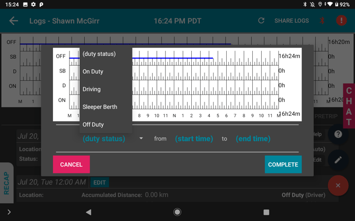355x221 pixels.
Task: Tap Android recent apps square button
Action: point(266,212)
